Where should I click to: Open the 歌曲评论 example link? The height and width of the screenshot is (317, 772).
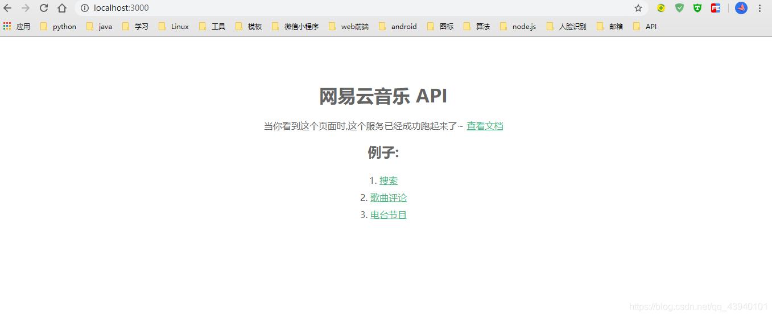(x=389, y=198)
